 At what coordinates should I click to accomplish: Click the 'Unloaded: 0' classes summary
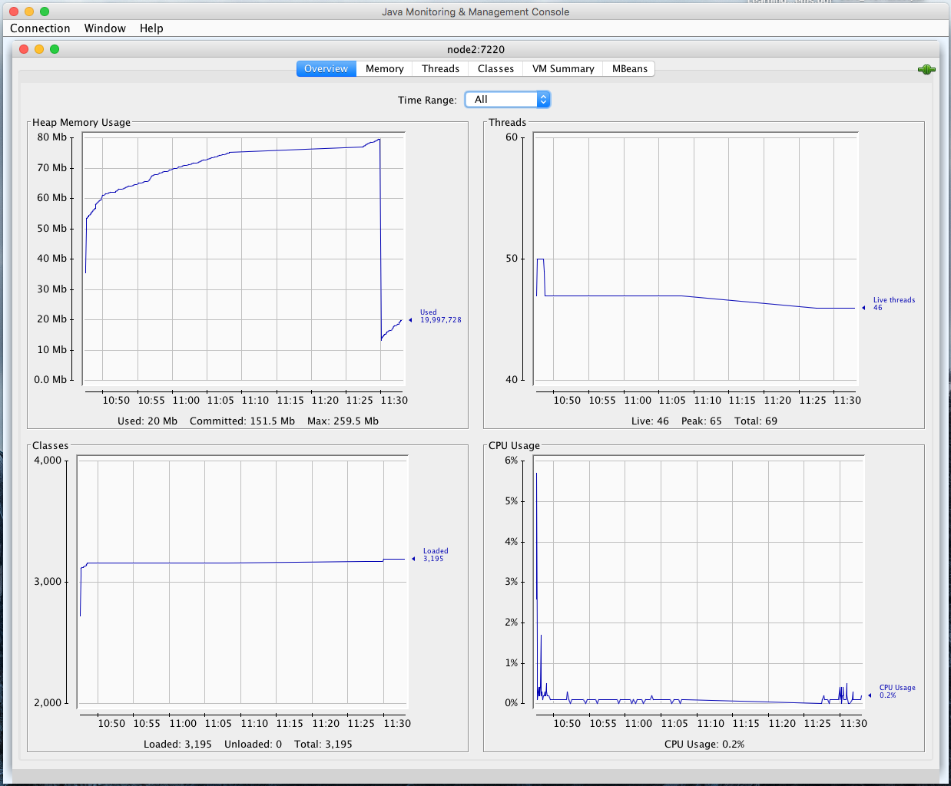253,745
